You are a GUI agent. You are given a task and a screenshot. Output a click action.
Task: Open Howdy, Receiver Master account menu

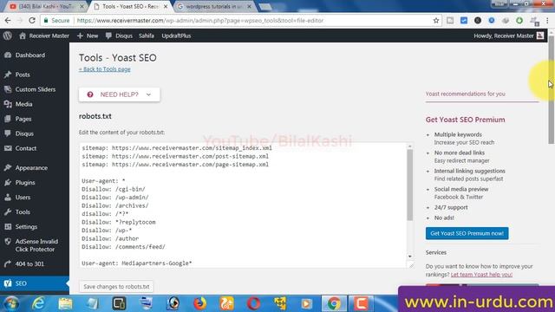(508, 36)
